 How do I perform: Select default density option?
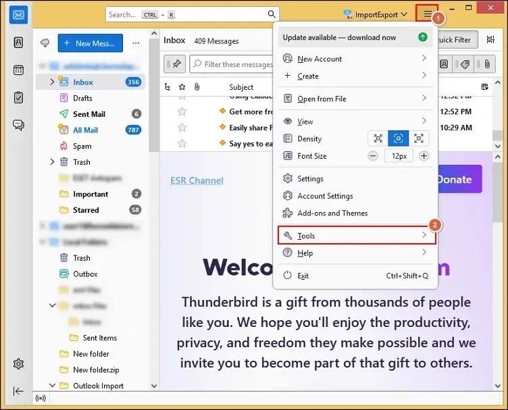click(398, 138)
